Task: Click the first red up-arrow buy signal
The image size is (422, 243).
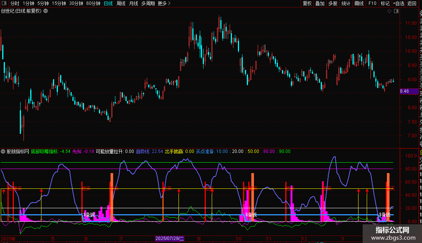Action: pos(4,191)
